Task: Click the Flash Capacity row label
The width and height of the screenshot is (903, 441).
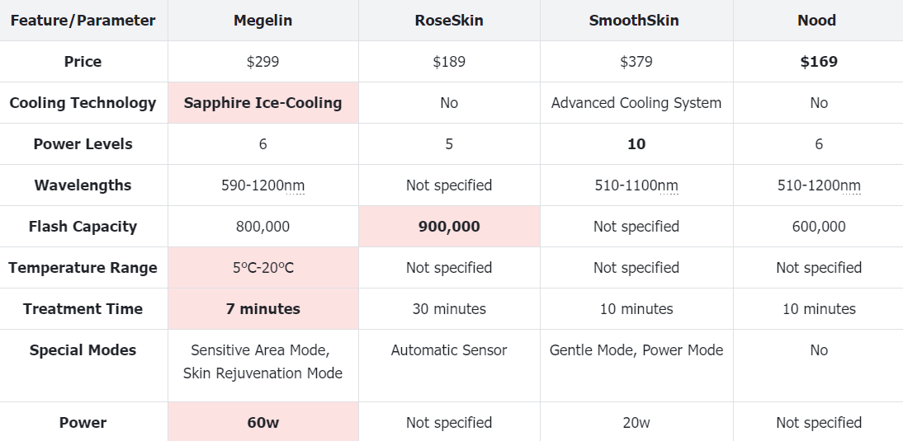Action: coord(83,226)
